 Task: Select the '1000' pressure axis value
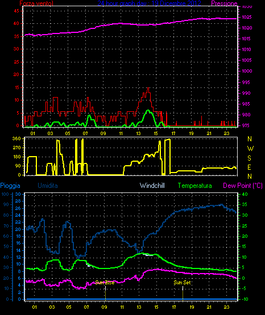(247, 71)
